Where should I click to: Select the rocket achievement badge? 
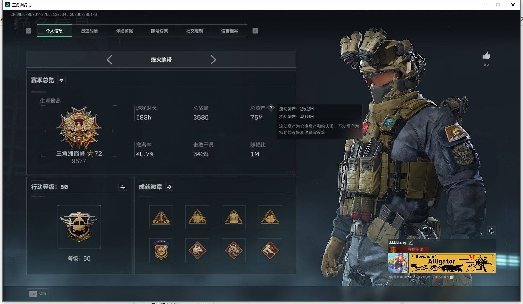click(161, 217)
